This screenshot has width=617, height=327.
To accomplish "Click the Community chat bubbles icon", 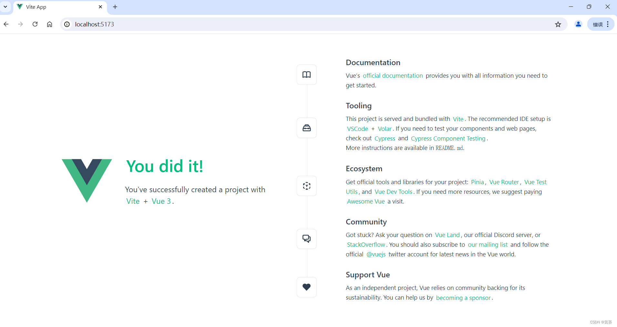I will click(x=306, y=239).
